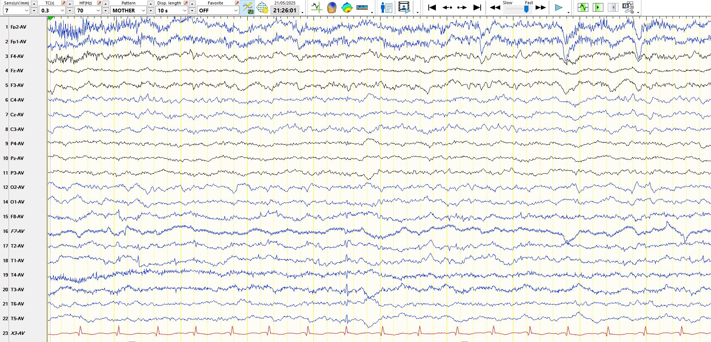
Task: Select the T6-AV channel label
Action: tap(17, 304)
